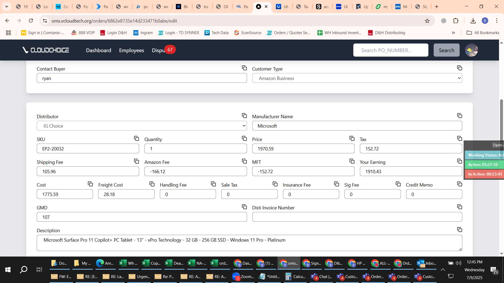Copy the Quantity field value
Image resolution: width=504 pixels, height=283 pixels.
pyautogui.click(x=244, y=139)
